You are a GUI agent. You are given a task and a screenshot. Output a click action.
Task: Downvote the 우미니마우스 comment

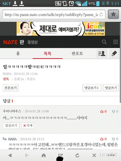(x=115, y=111)
